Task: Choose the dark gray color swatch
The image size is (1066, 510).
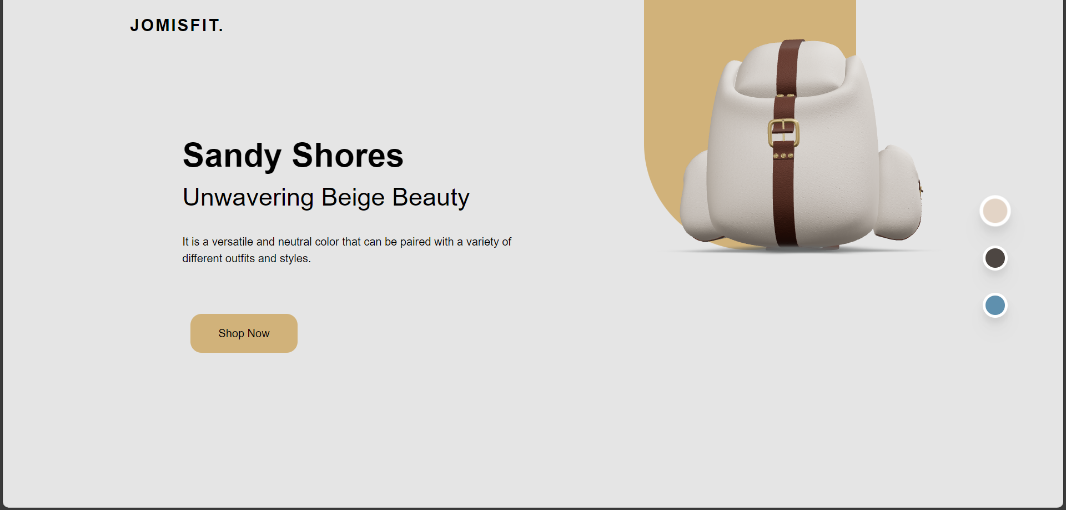Action: coord(995,258)
